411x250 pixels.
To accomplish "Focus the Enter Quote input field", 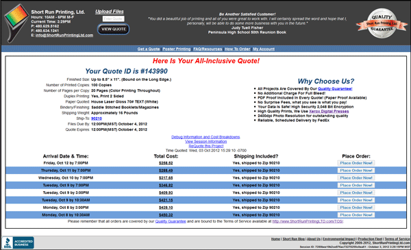I will [113, 19].
